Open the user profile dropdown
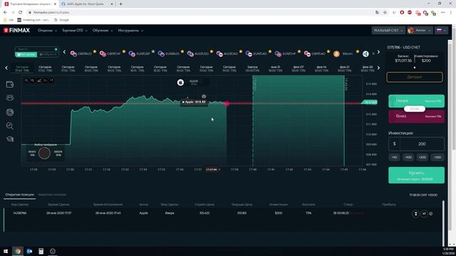Screen dimensions: 456x256 click(420, 31)
